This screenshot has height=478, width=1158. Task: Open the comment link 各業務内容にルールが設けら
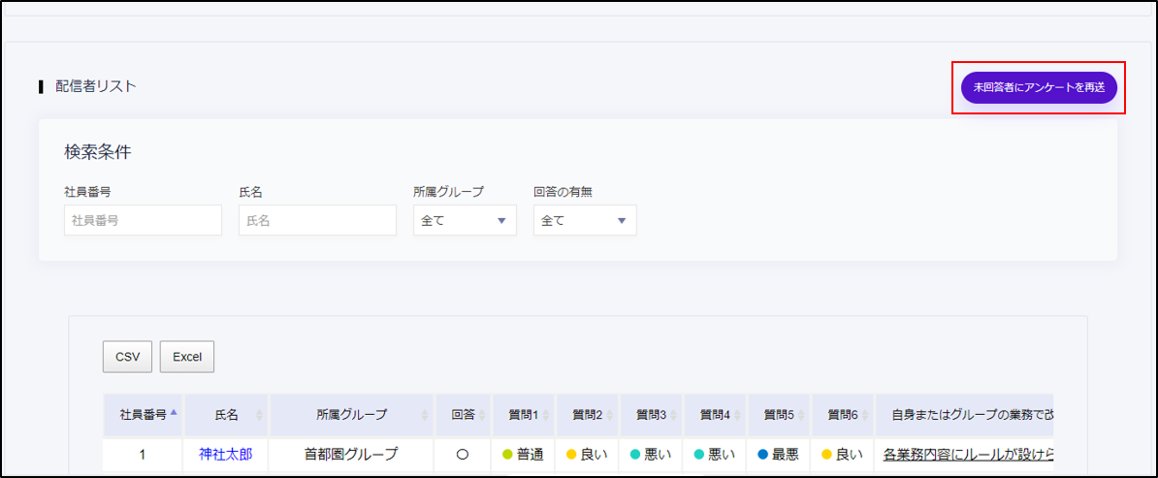click(968, 455)
